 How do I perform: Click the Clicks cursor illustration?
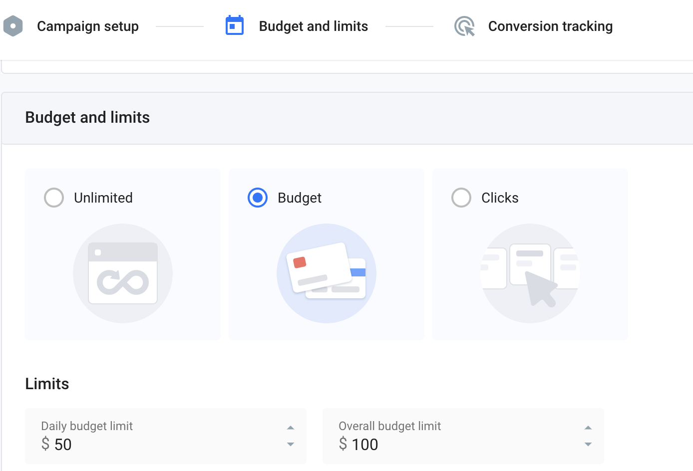(530, 273)
